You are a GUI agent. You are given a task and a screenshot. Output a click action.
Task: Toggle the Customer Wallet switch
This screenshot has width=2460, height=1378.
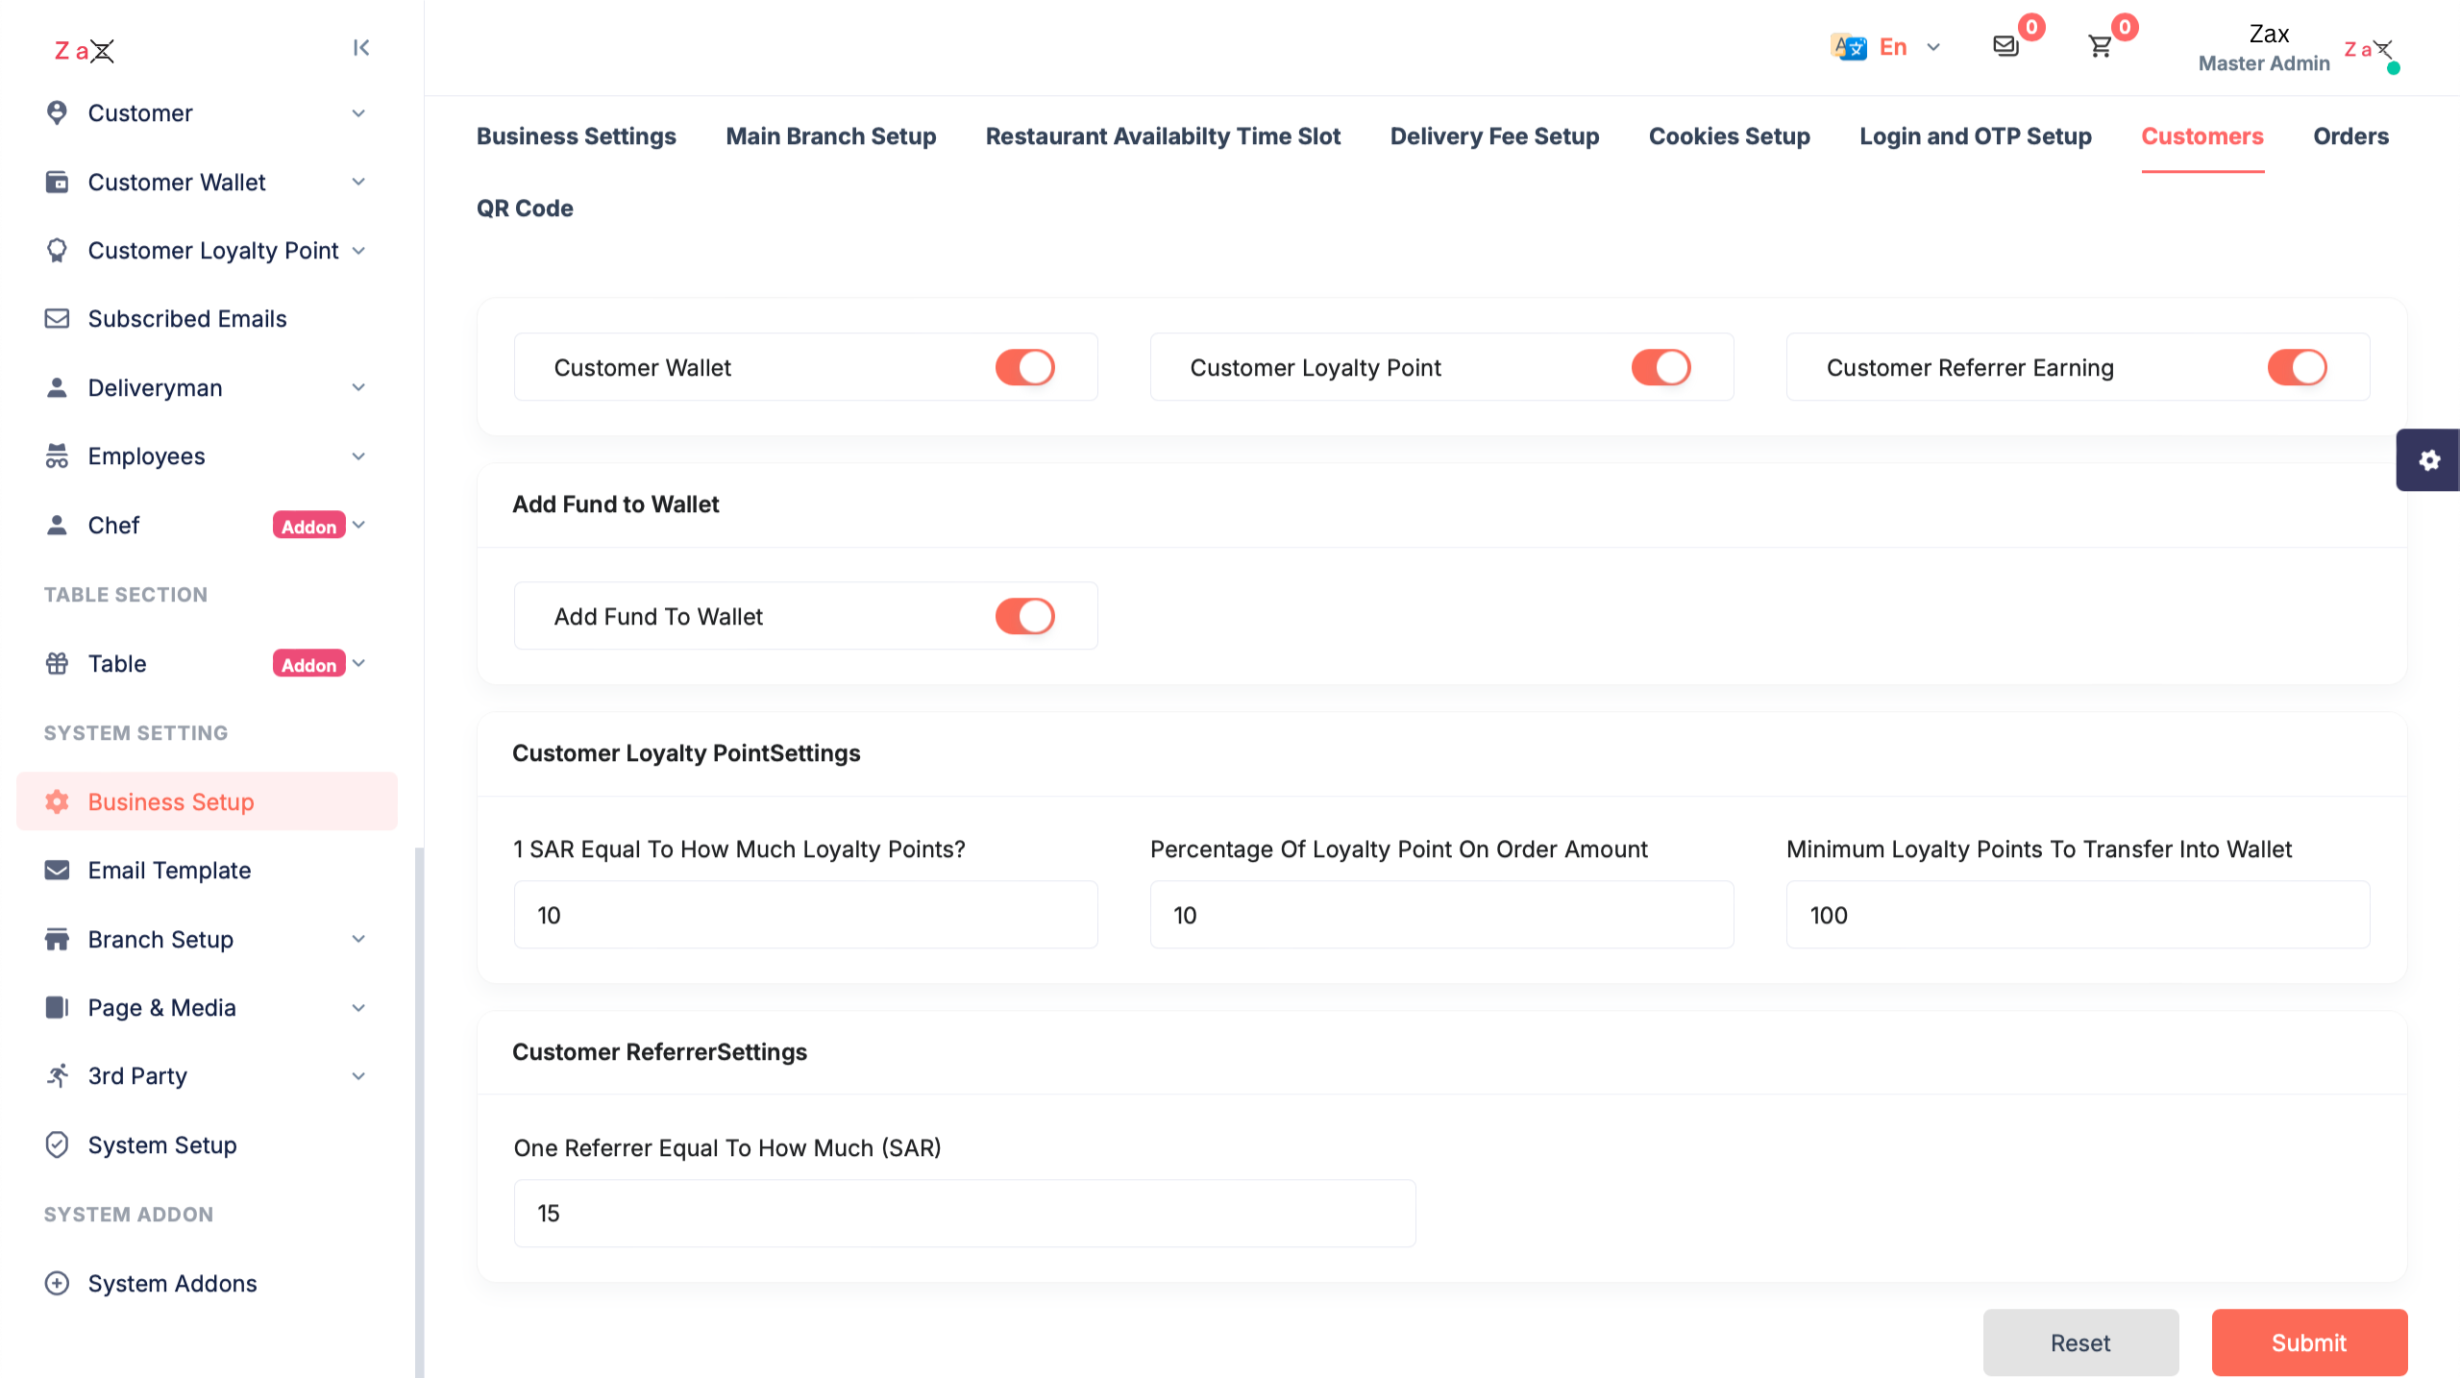[1024, 367]
